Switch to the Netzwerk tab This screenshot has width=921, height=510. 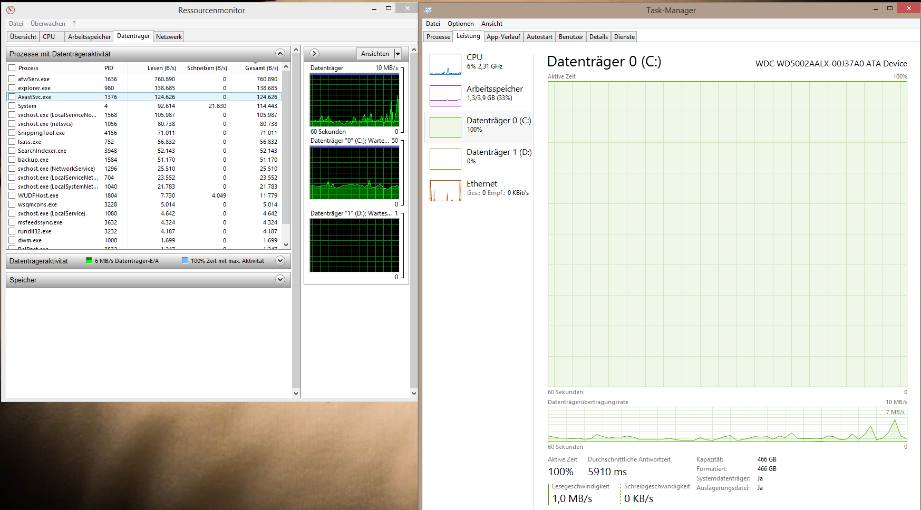(x=169, y=37)
